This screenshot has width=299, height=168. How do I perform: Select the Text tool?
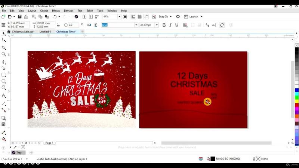4,96
